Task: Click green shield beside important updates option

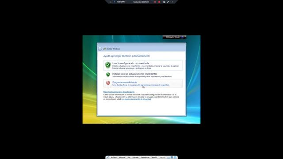Action: [108, 75]
